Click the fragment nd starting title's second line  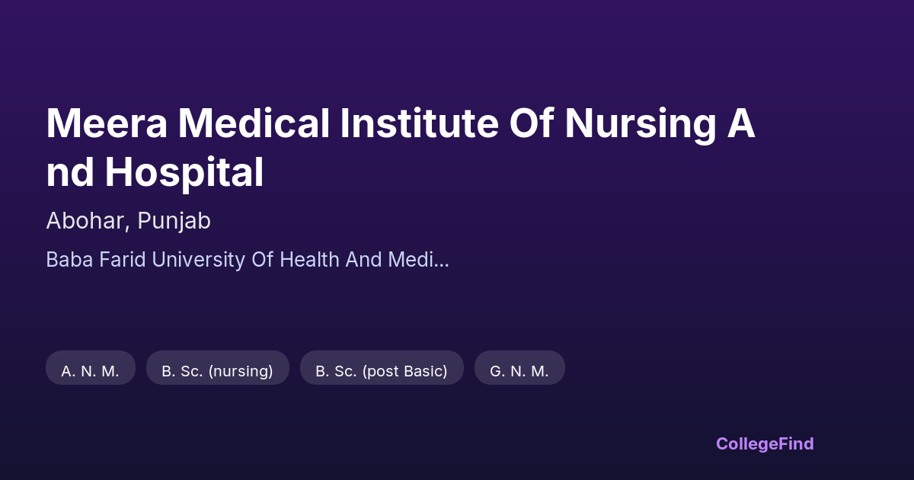point(71,172)
